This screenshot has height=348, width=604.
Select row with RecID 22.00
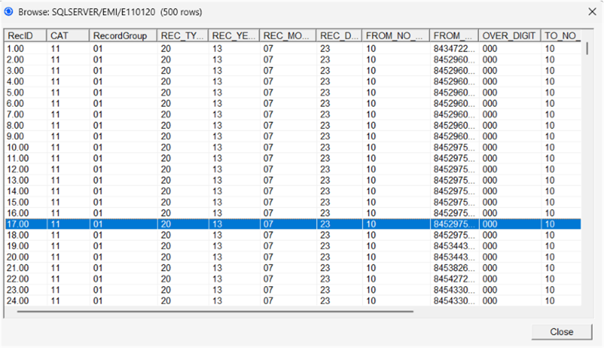[292, 279]
